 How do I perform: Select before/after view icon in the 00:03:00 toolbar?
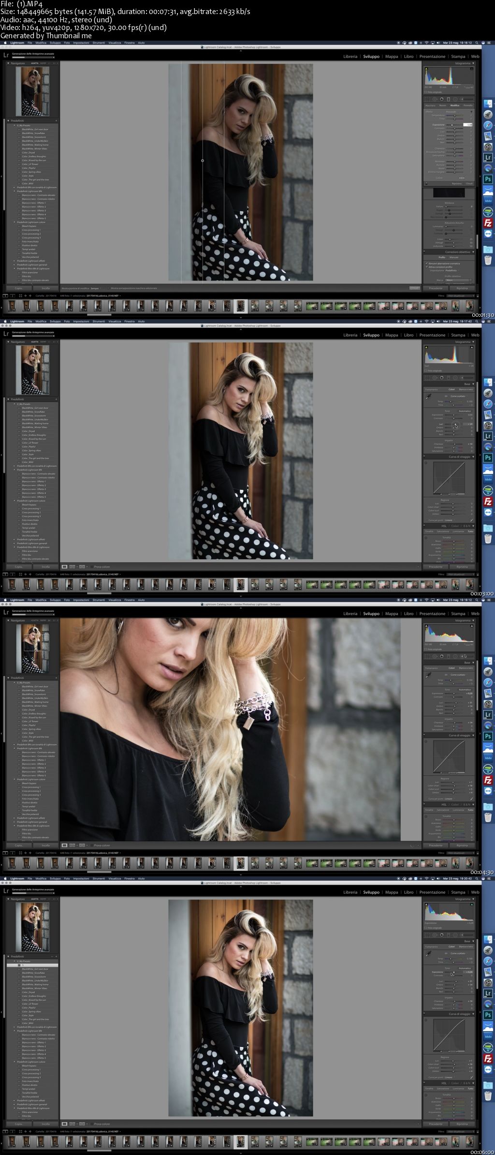(x=72, y=566)
